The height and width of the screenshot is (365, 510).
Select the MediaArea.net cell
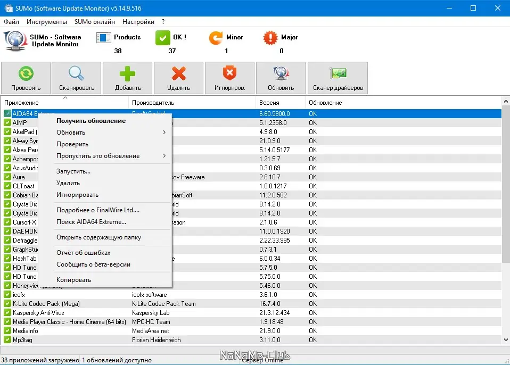point(150,330)
